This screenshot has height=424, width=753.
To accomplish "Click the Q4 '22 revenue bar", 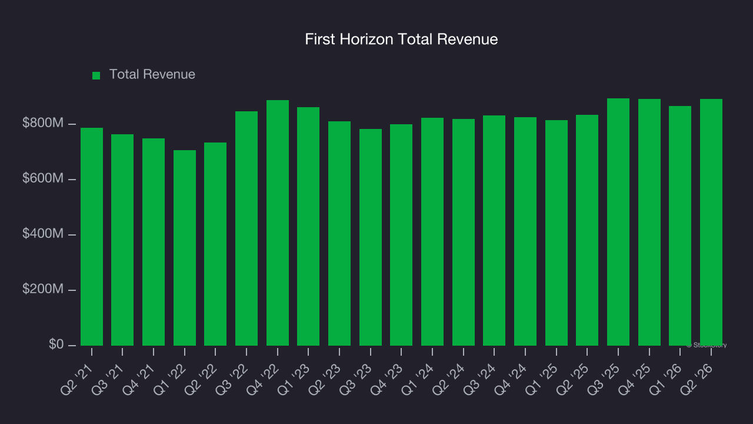I will [278, 223].
